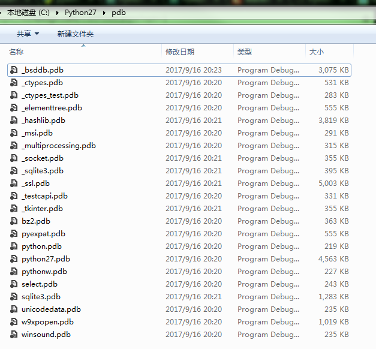Click the sqlite3.pdb file icon
Viewport: 376px width, 349px height.
coord(14,297)
